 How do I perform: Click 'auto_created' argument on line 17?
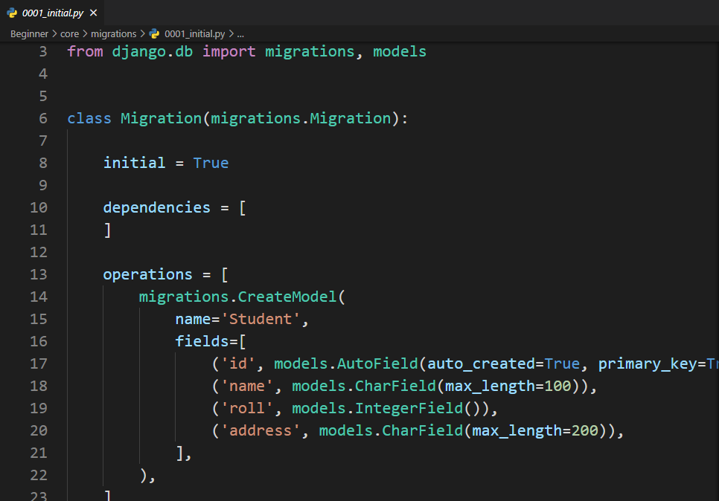click(481, 363)
